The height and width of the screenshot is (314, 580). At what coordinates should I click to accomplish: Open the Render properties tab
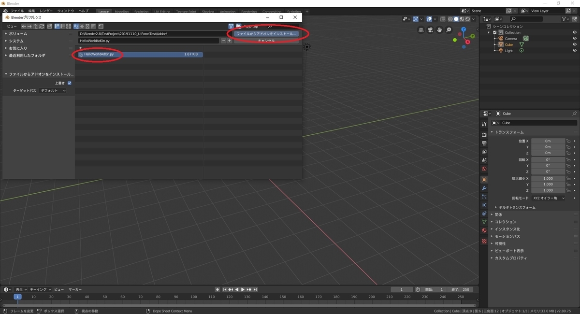click(484, 135)
